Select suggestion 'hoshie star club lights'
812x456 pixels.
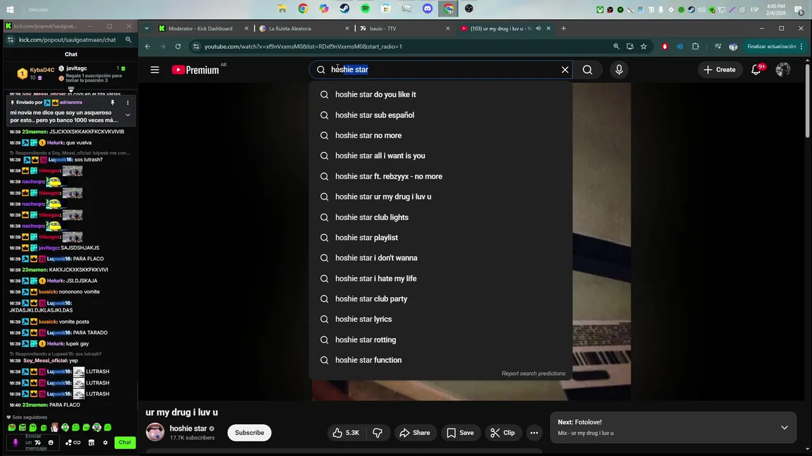click(440, 217)
